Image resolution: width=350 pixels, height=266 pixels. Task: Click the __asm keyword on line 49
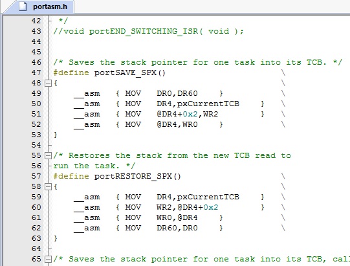87,94
